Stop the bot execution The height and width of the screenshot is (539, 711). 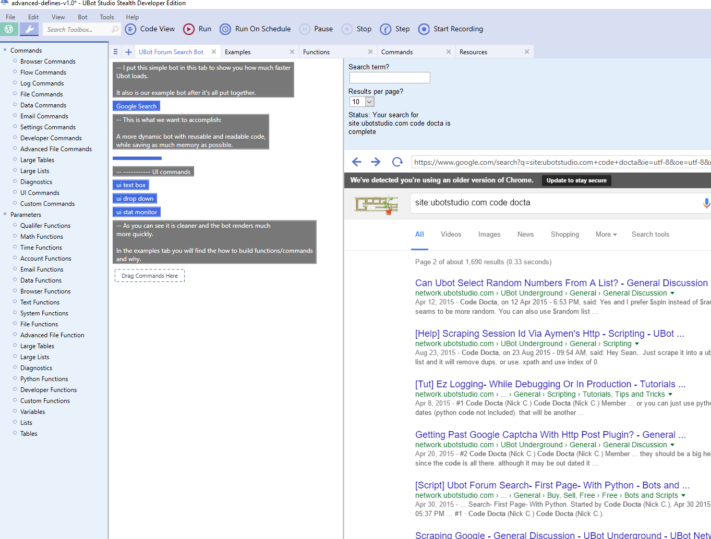point(357,29)
